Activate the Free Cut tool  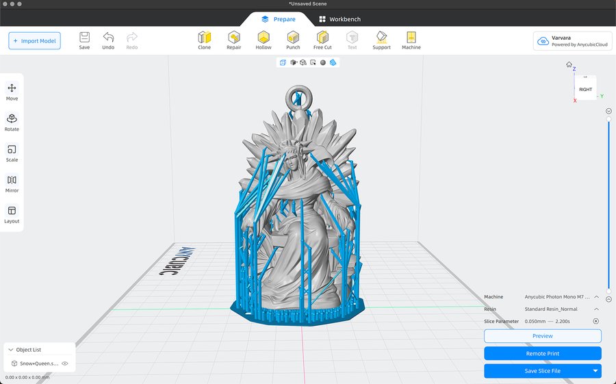[322, 40]
